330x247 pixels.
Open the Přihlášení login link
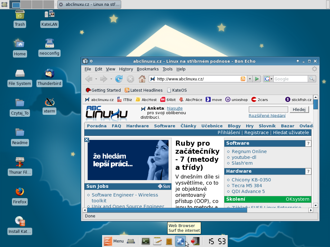pos(229,133)
